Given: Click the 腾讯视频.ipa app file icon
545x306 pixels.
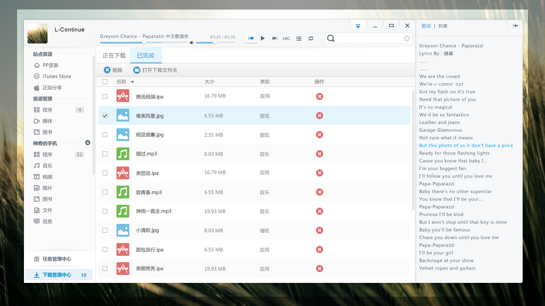Looking at the screenshot, I should [123, 96].
